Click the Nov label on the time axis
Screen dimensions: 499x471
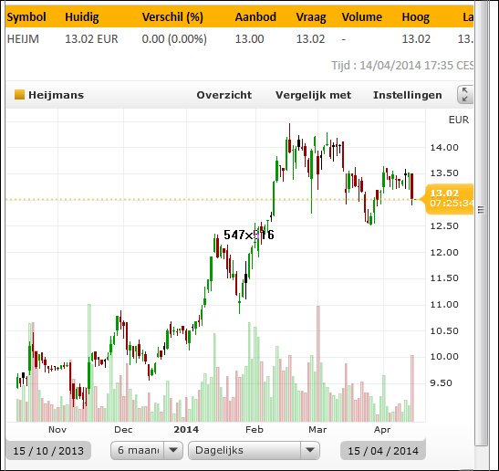[57, 429]
